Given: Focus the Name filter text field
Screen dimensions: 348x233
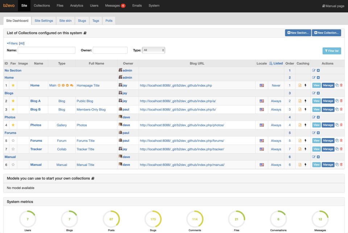Looking at the screenshot, I should tap(46, 50).
